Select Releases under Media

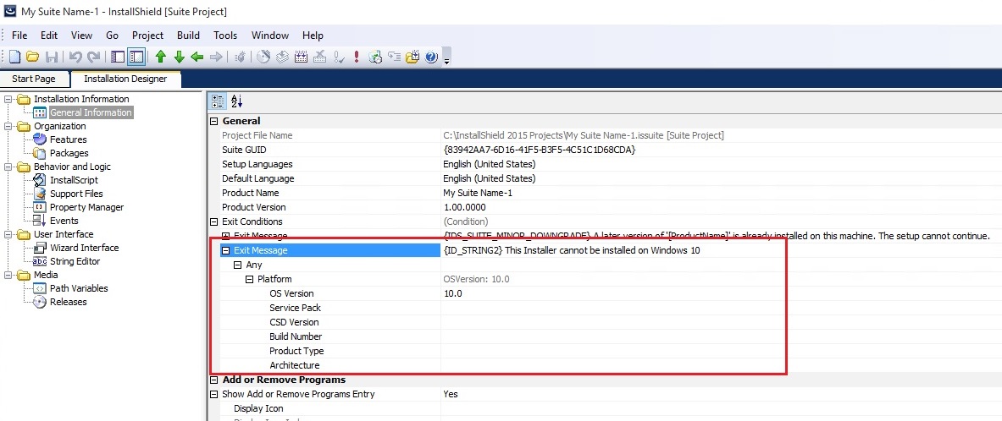68,302
